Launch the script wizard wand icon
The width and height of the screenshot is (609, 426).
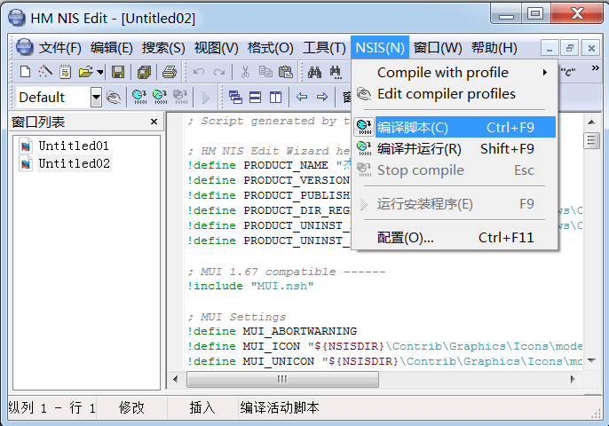tap(45, 72)
